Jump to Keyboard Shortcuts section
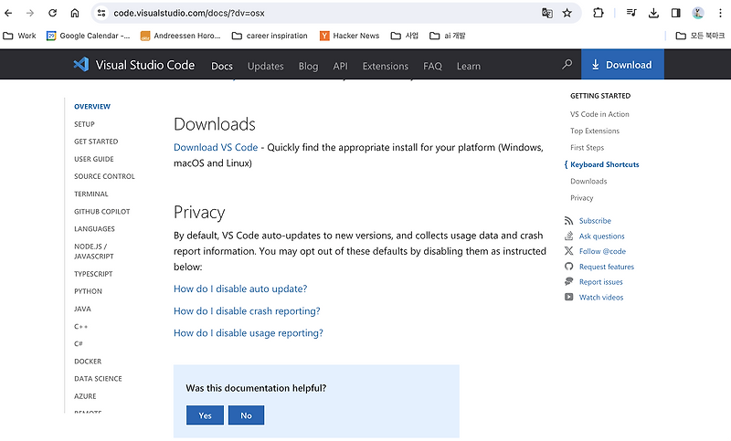Image resolution: width=731 pixels, height=441 pixels. 605,164
